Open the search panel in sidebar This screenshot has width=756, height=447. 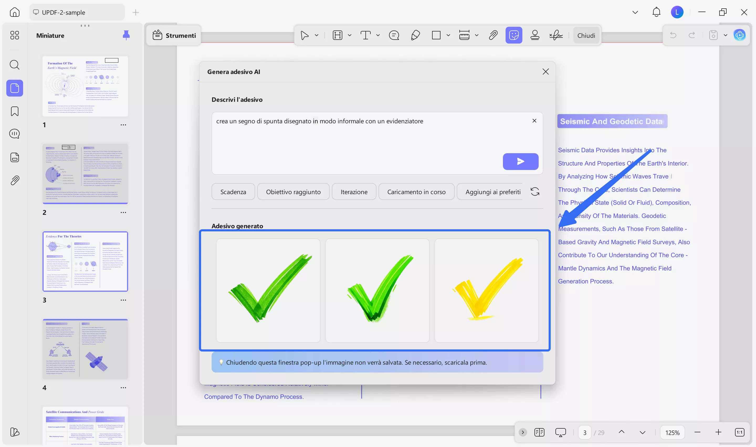[x=14, y=65]
